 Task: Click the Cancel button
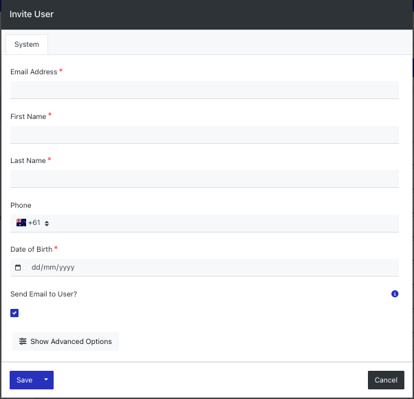point(386,380)
